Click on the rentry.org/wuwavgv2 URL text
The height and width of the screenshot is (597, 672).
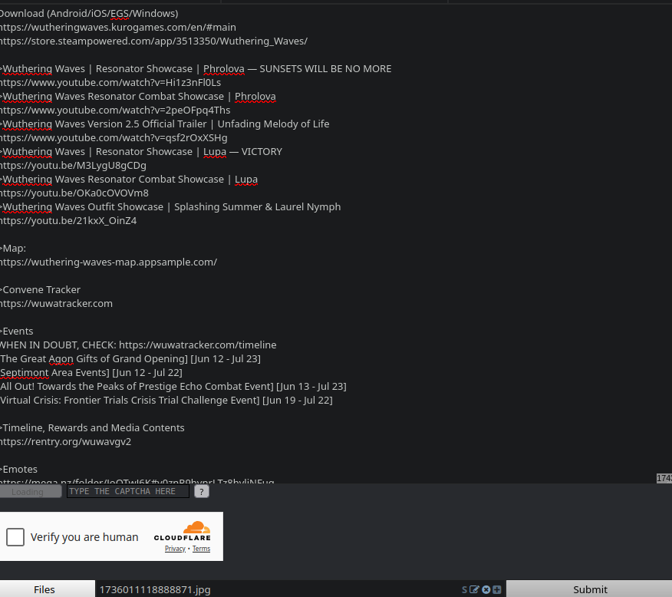65,441
